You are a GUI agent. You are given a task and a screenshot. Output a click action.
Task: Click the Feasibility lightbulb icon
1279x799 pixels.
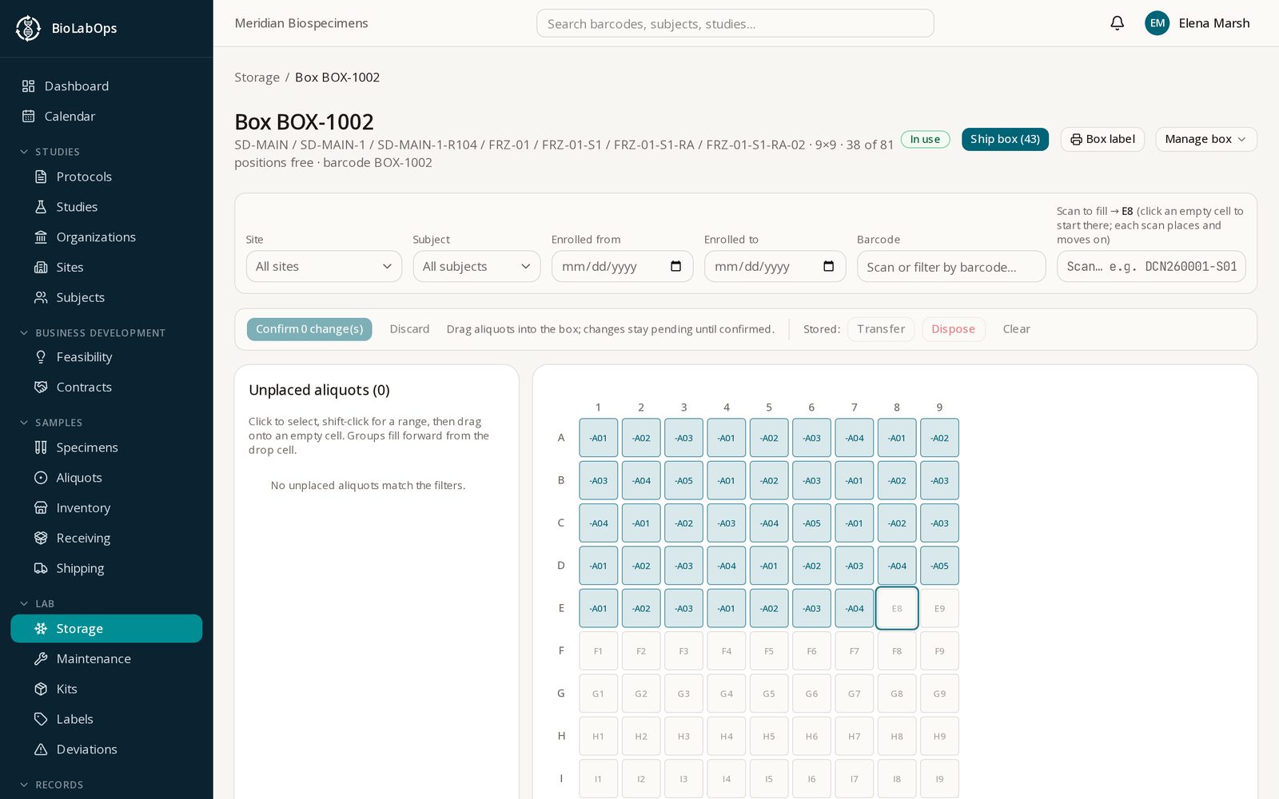tap(41, 357)
